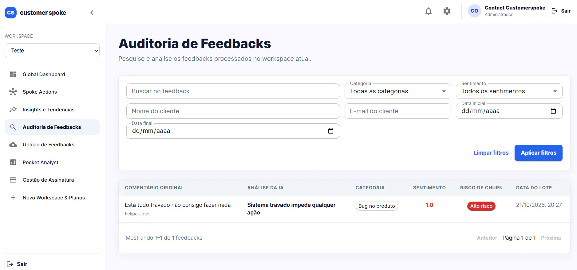Viewport: 577px width, 270px height.
Task: Open Gestão de Assinatura
Action: pyautogui.click(x=52, y=180)
